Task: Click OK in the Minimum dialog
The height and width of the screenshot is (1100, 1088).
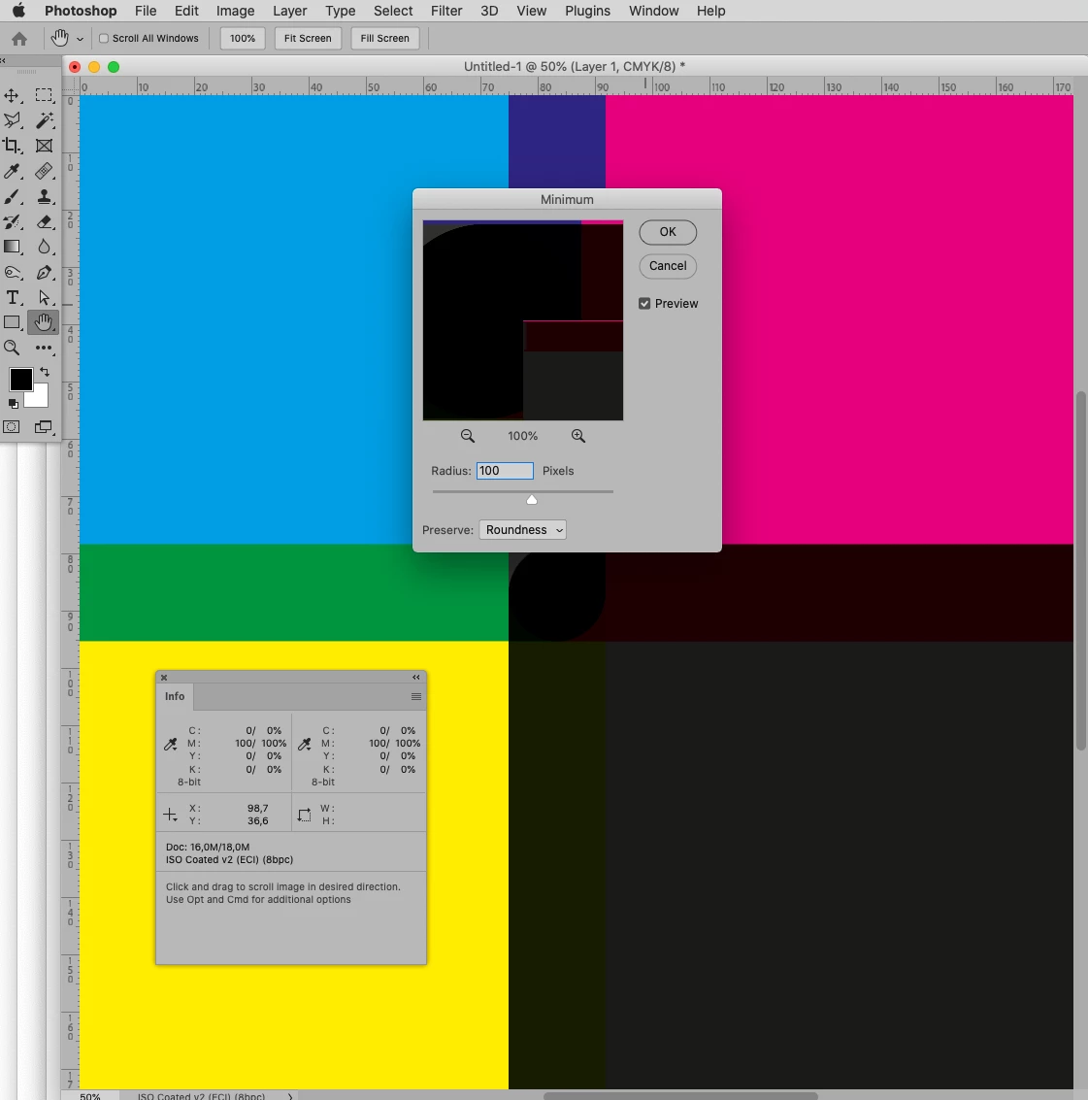Action: (668, 231)
